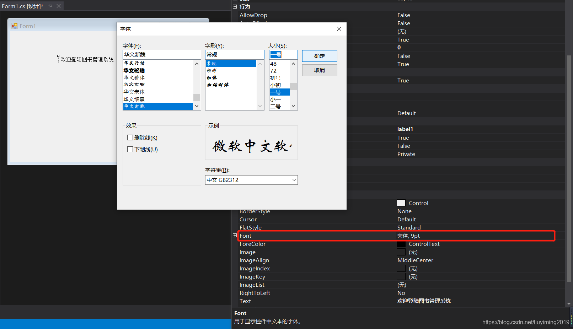Image resolution: width=573 pixels, height=329 pixels.
Task: Choose 常规 regular font style
Action: point(231,64)
